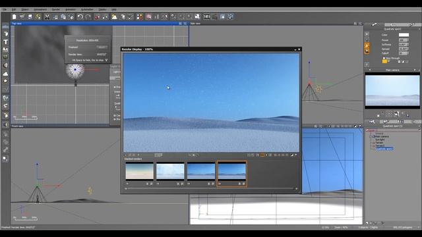Click the last icon in the render display toolbar
The image size is (422, 237).
click(296, 155)
